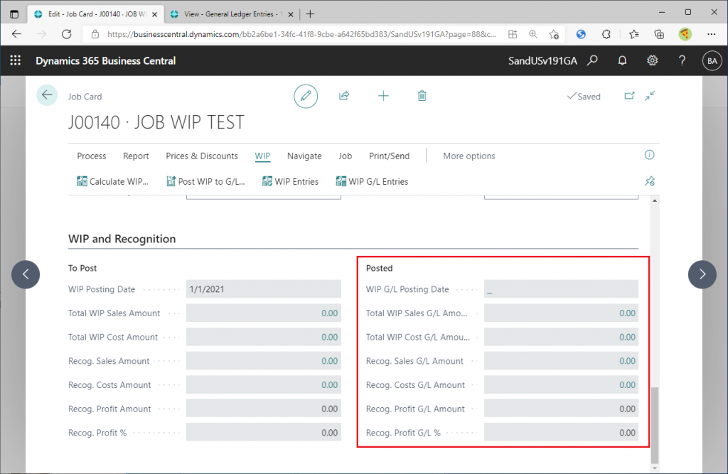The width and height of the screenshot is (728, 474).
Task: Open the help question mark menu
Action: 682,60
